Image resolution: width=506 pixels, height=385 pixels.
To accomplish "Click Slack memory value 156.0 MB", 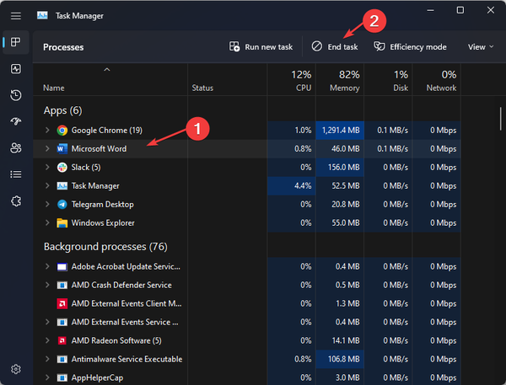I will [344, 168].
